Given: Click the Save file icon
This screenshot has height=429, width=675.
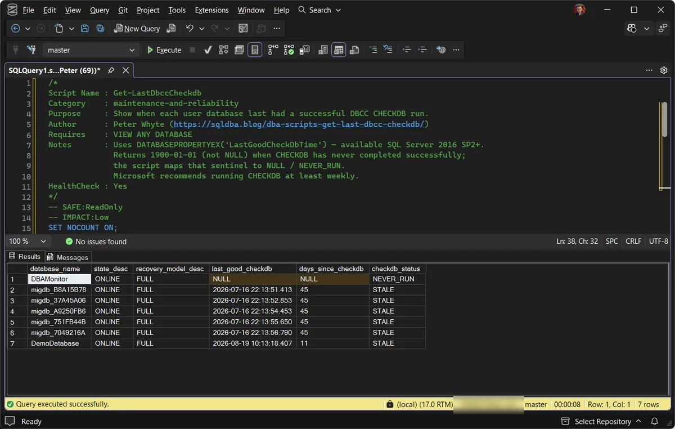Looking at the screenshot, I should pos(85,28).
